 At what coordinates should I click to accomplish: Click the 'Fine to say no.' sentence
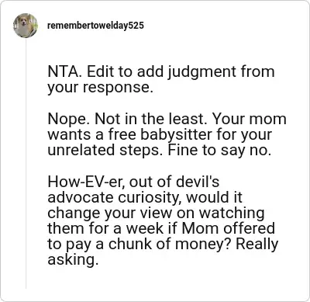219,151
